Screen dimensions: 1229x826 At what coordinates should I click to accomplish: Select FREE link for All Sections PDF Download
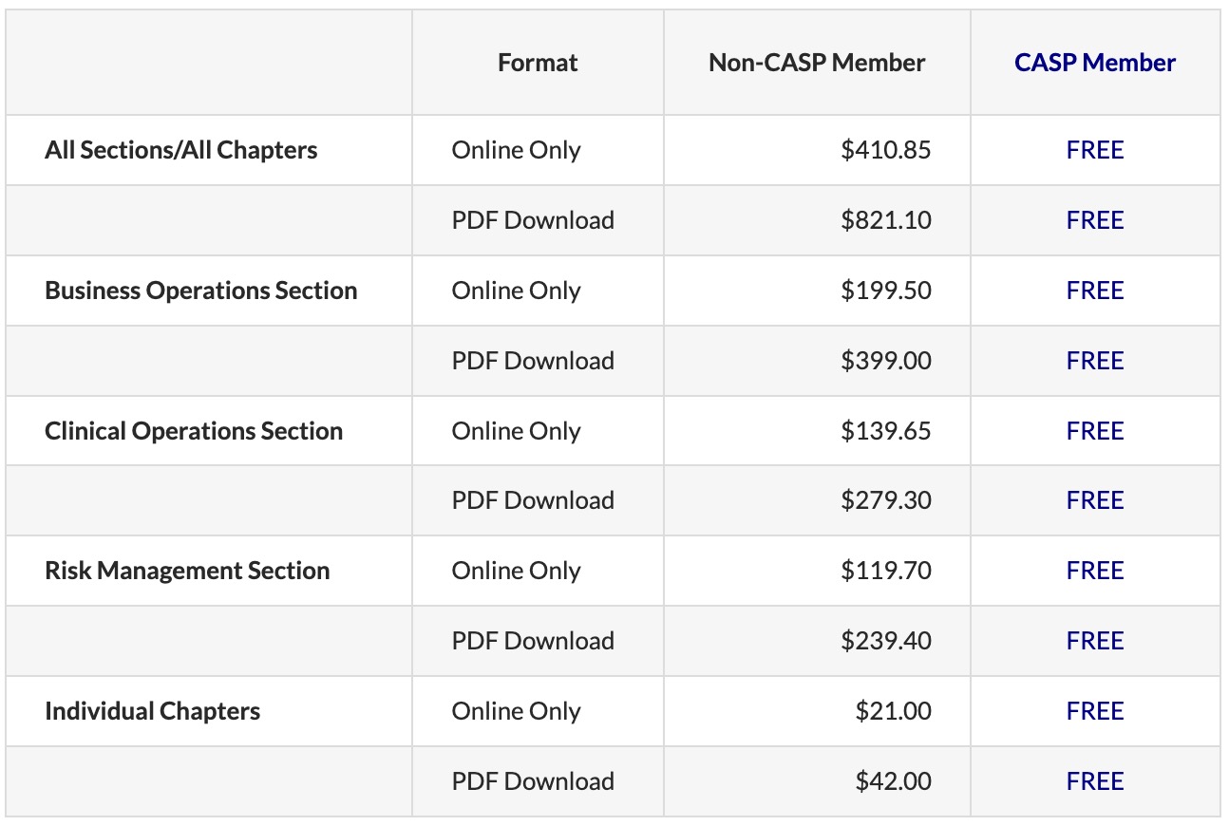tap(1095, 220)
